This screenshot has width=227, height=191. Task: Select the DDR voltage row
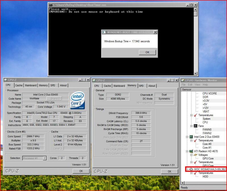205,97
